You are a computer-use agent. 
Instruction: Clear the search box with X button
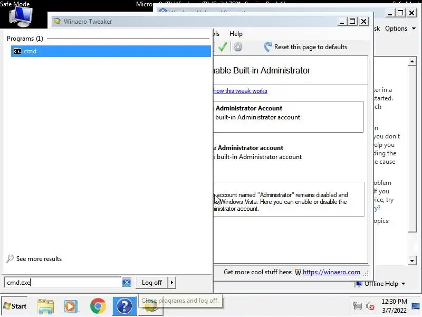click(x=127, y=283)
